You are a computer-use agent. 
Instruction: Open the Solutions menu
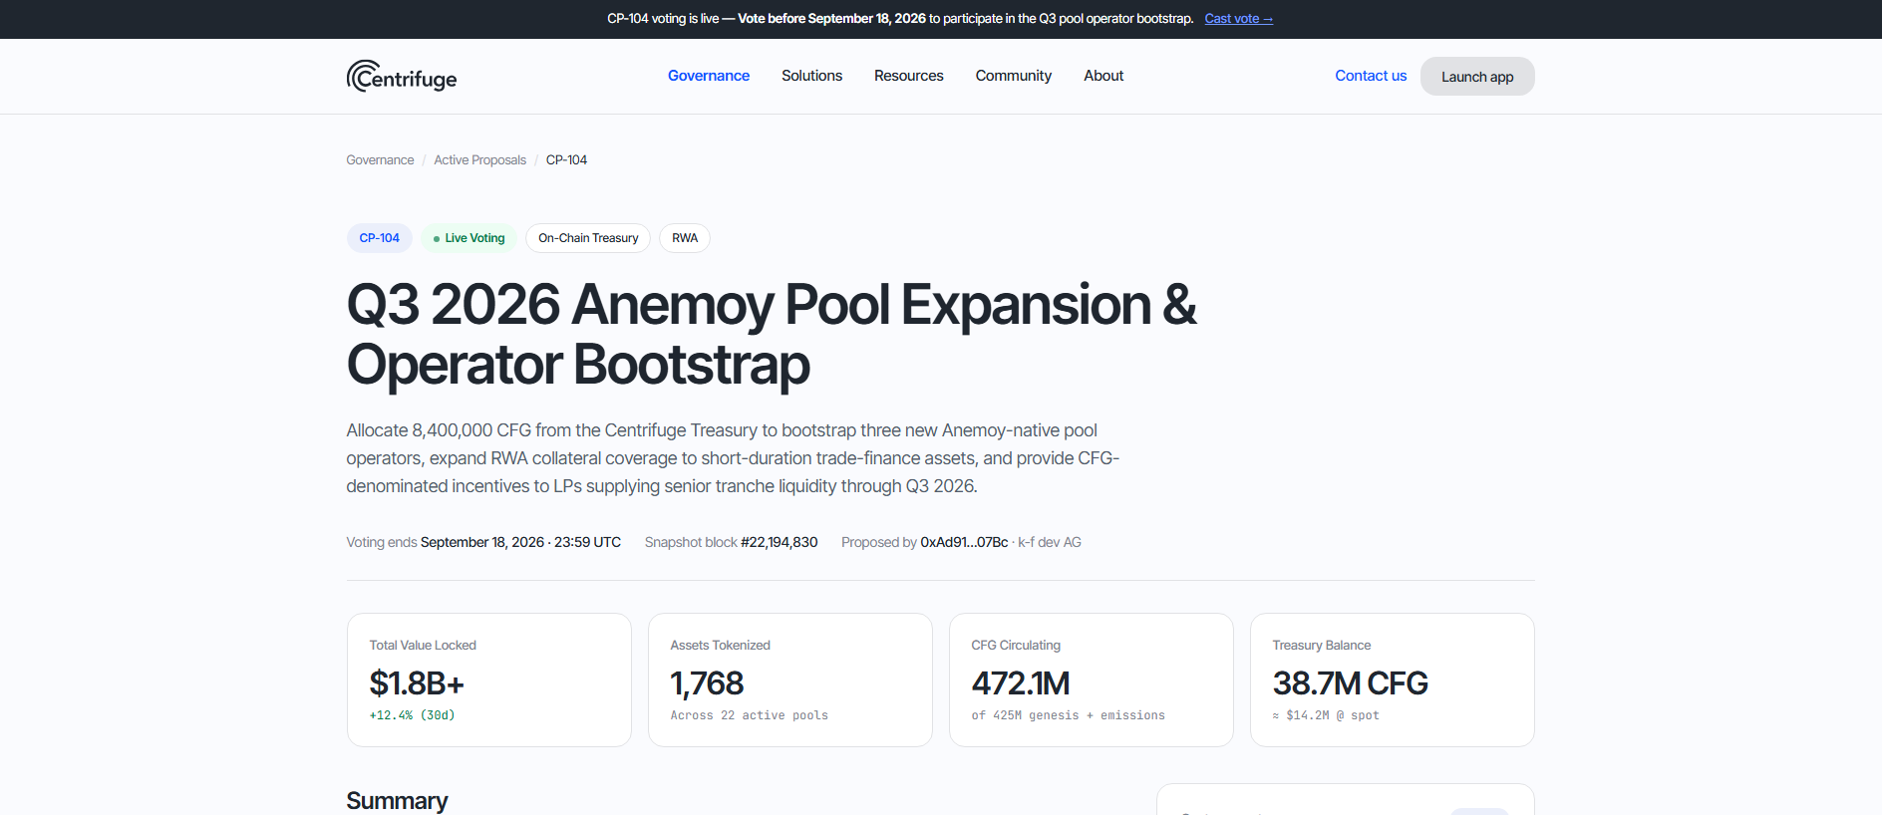point(811,76)
